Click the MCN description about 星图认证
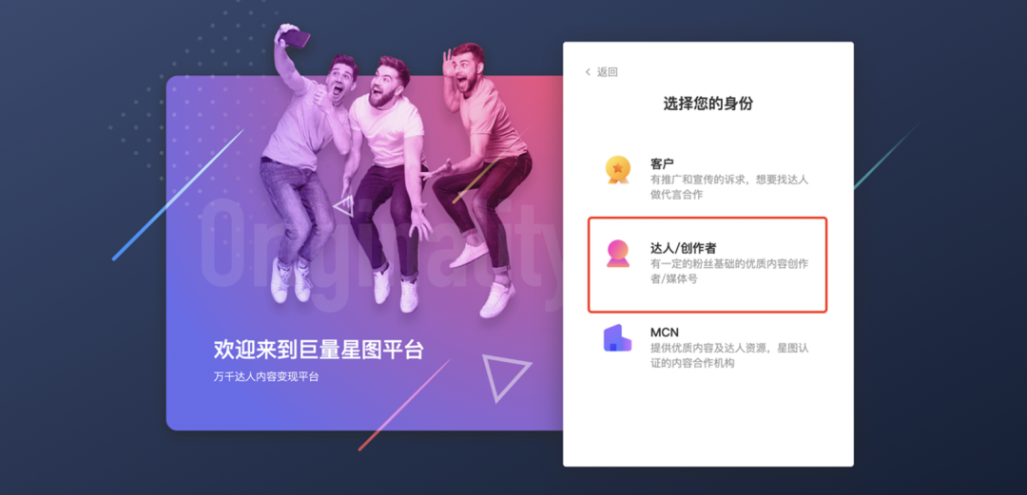1027x495 pixels. pos(729,355)
